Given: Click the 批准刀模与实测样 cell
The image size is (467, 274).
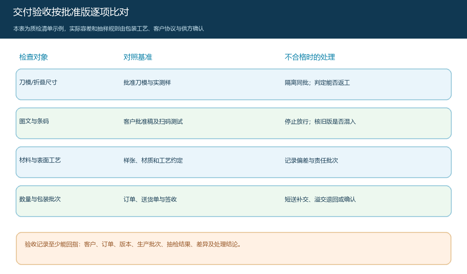Looking at the screenshot, I should click(x=147, y=83).
